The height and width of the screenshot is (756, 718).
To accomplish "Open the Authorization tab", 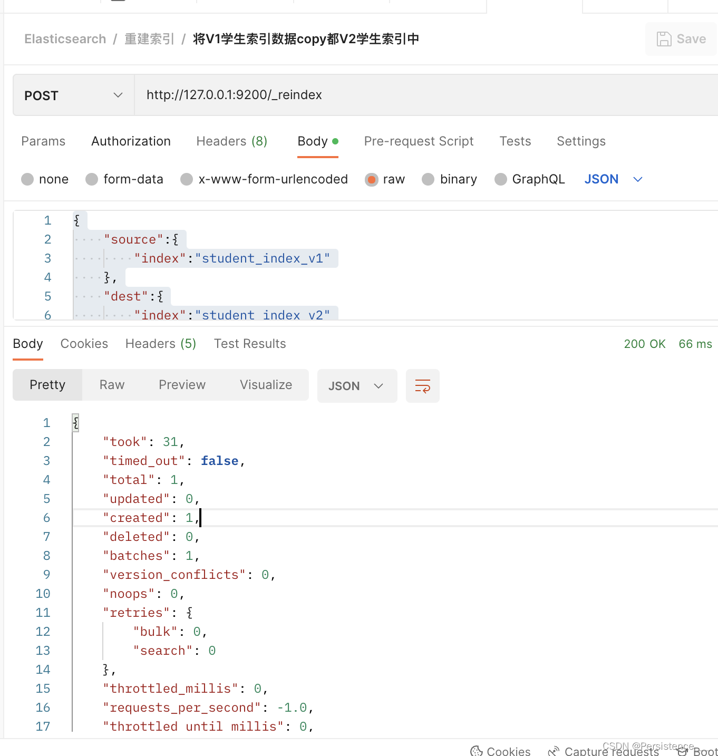I will point(131,141).
